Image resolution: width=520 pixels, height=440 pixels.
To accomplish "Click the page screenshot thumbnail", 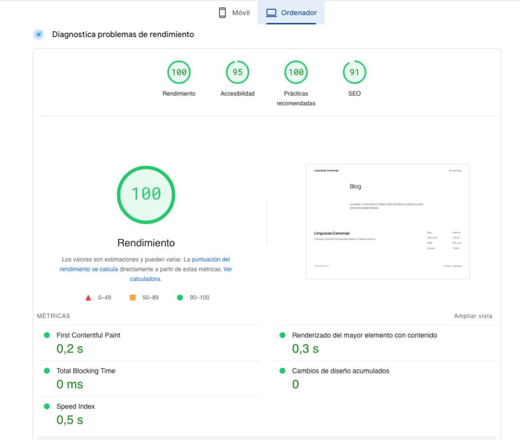I will 387,221.
